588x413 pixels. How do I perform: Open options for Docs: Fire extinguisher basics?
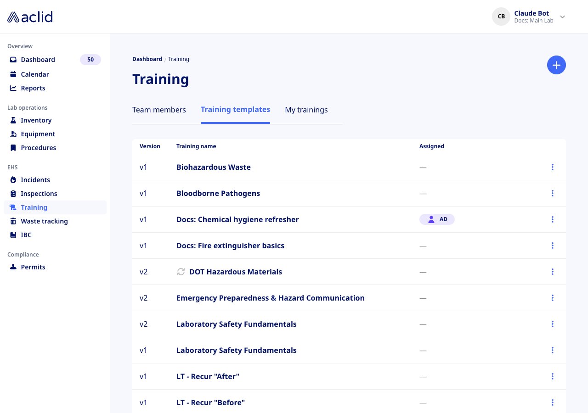click(x=553, y=246)
